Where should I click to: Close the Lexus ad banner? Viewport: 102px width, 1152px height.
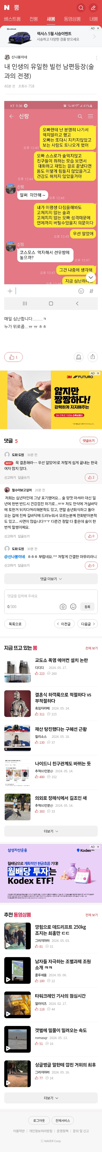point(98,28)
